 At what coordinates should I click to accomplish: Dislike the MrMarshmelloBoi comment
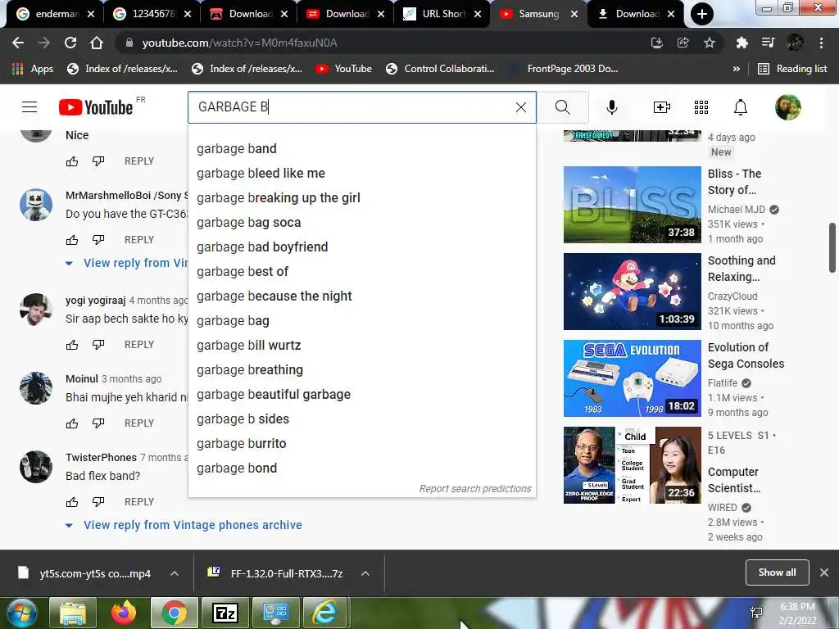[x=98, y=240]
